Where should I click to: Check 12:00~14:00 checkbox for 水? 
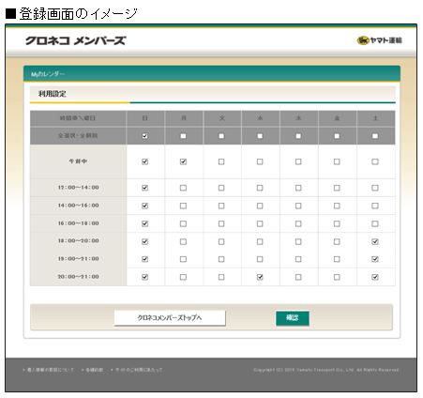[260, 188]
